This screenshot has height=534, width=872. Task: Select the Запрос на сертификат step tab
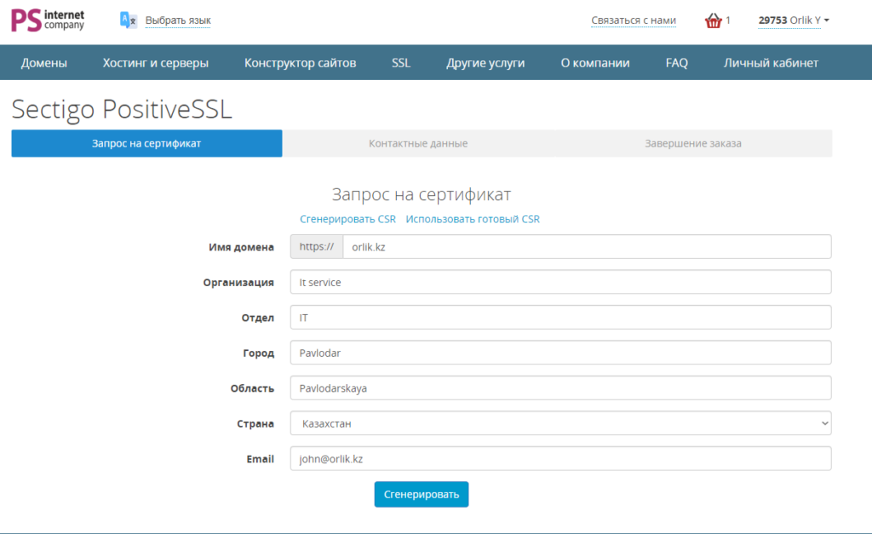[x=146, y=144]
